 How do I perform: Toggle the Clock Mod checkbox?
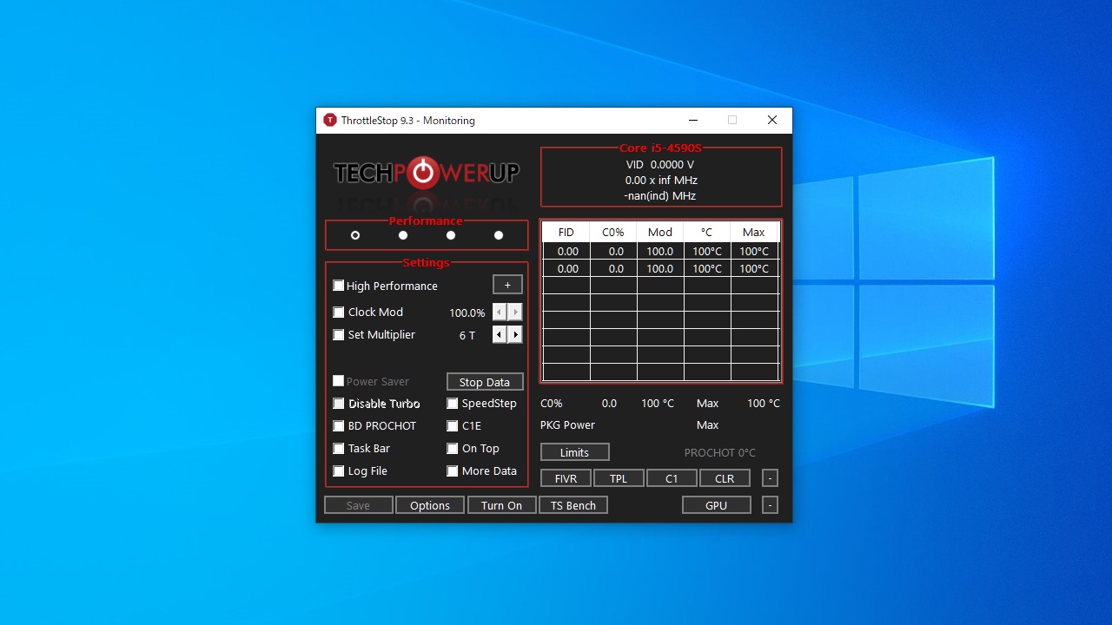(339, 312)
